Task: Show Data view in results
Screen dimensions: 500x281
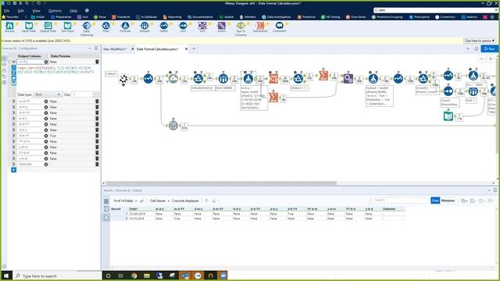Action: pyautogui.click(x=435, y=201)
